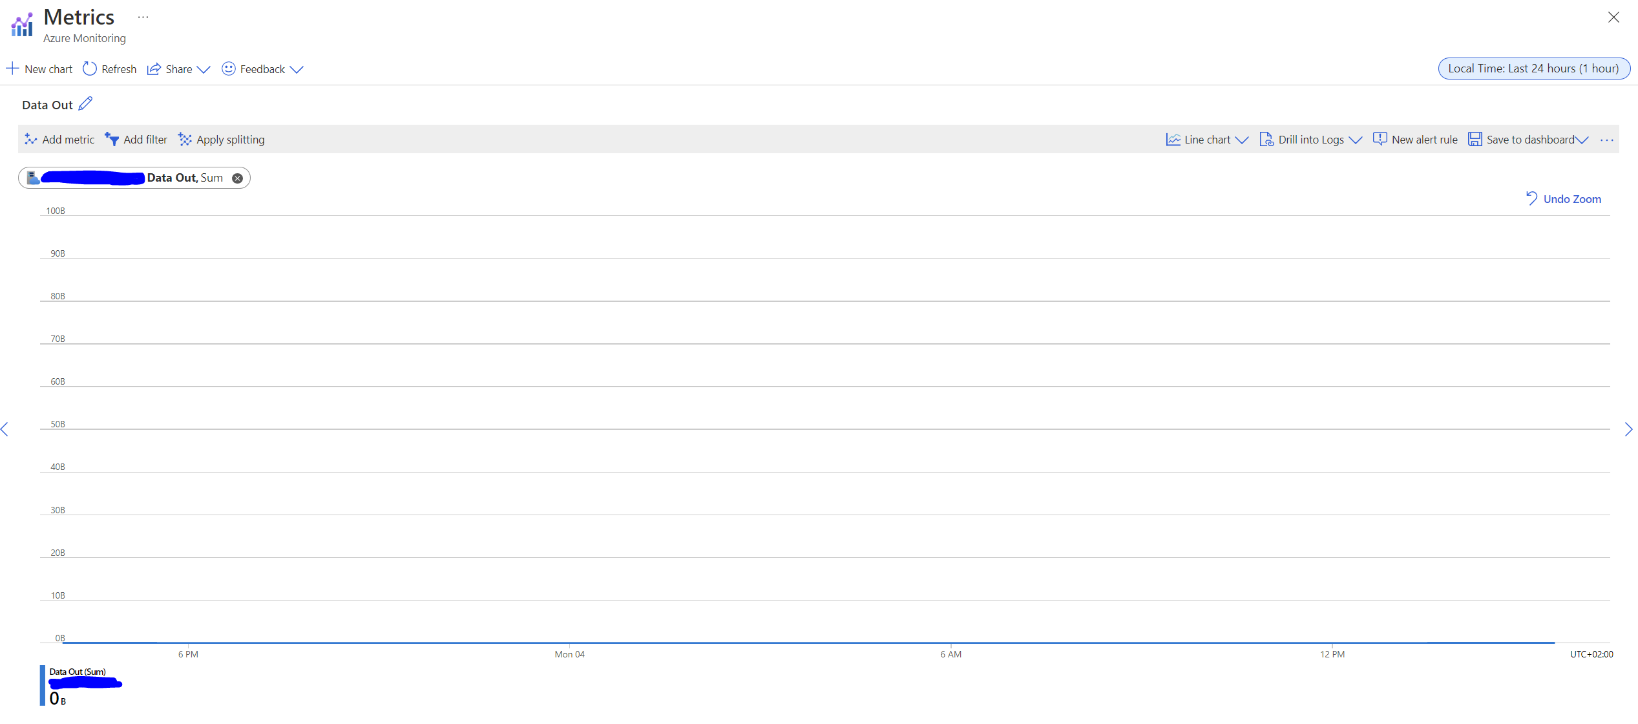Expand the Share dropdown

[204, 69]
